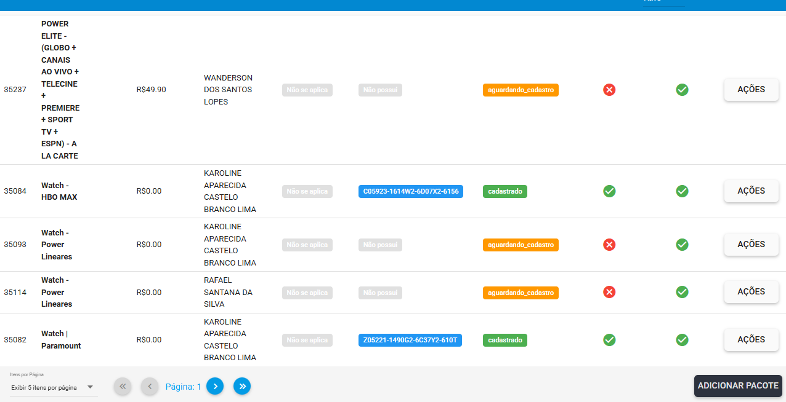Click R$0.00 price in row 35082
Viewport: 786px width, 402px height.
[x=149, y=340]
